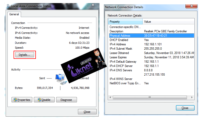Close the Network Connection Details dialog
Viewport: 210px width, 123px height.
185,108
